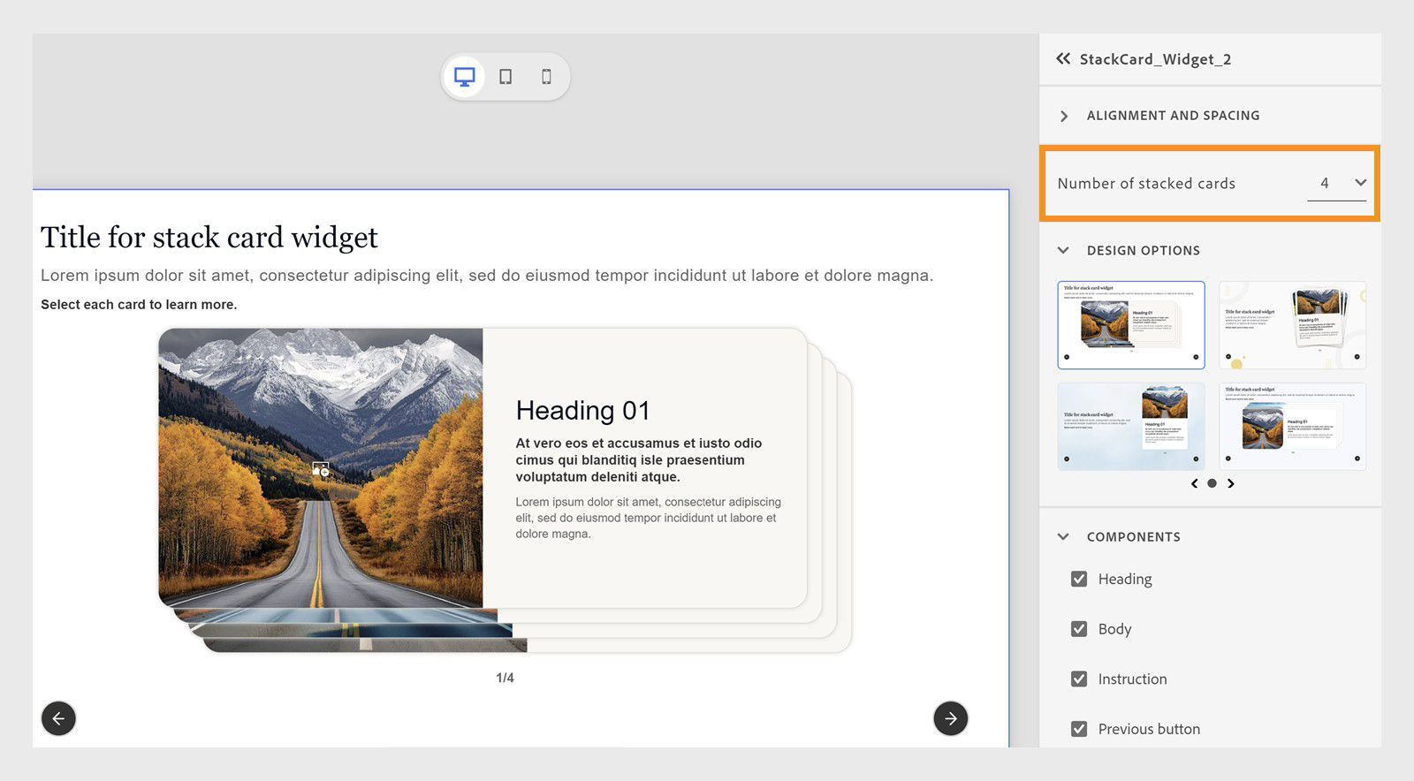Switch to mobile phone preview mode
Screen dimensions: 1414x781
pos(546,77)
